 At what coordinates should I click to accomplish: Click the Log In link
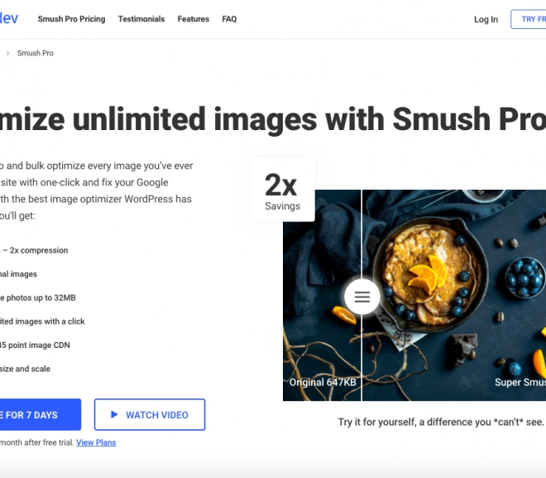tap(486, 20)
